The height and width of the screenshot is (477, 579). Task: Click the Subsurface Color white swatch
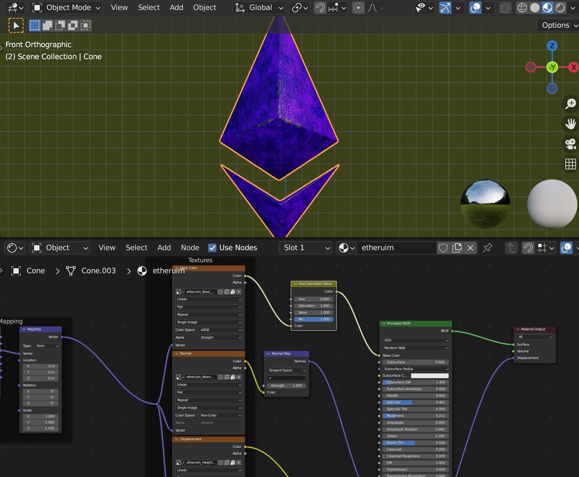(x=430, y=376)
